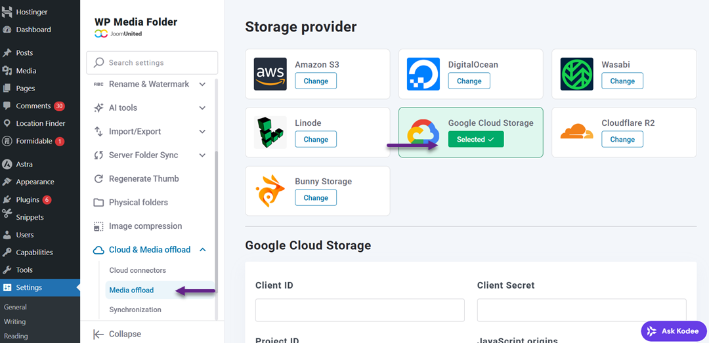
Task: Expand the Server Folder Sync section
Action: (202, 155)
